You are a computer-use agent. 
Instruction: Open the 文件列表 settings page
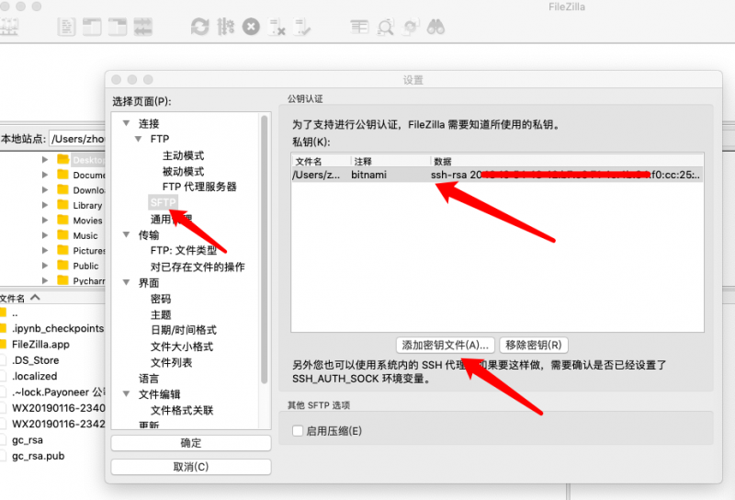click(172, 362)
